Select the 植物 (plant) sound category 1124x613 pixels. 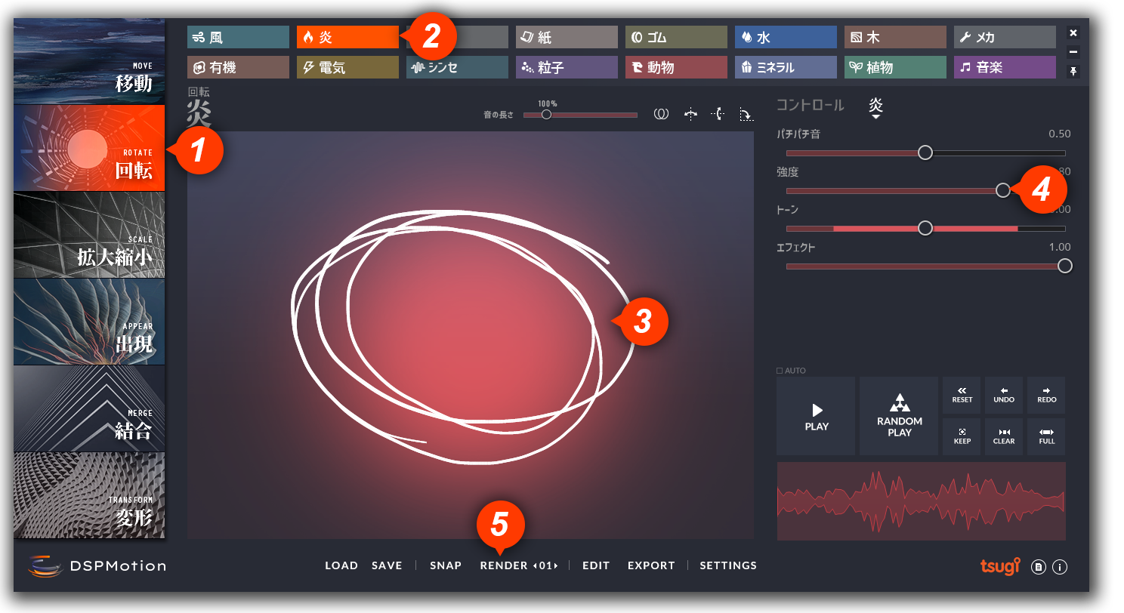895,67
